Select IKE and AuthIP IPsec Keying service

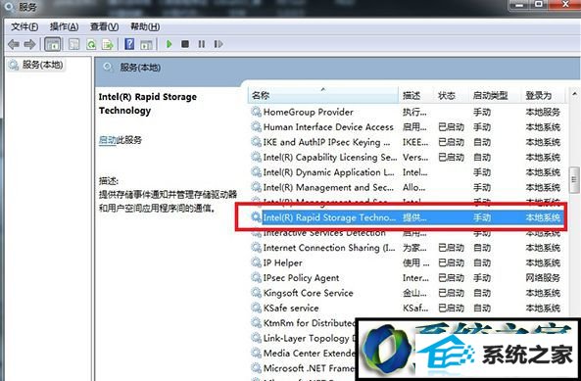pyautogui.click(x=407, y=142)
